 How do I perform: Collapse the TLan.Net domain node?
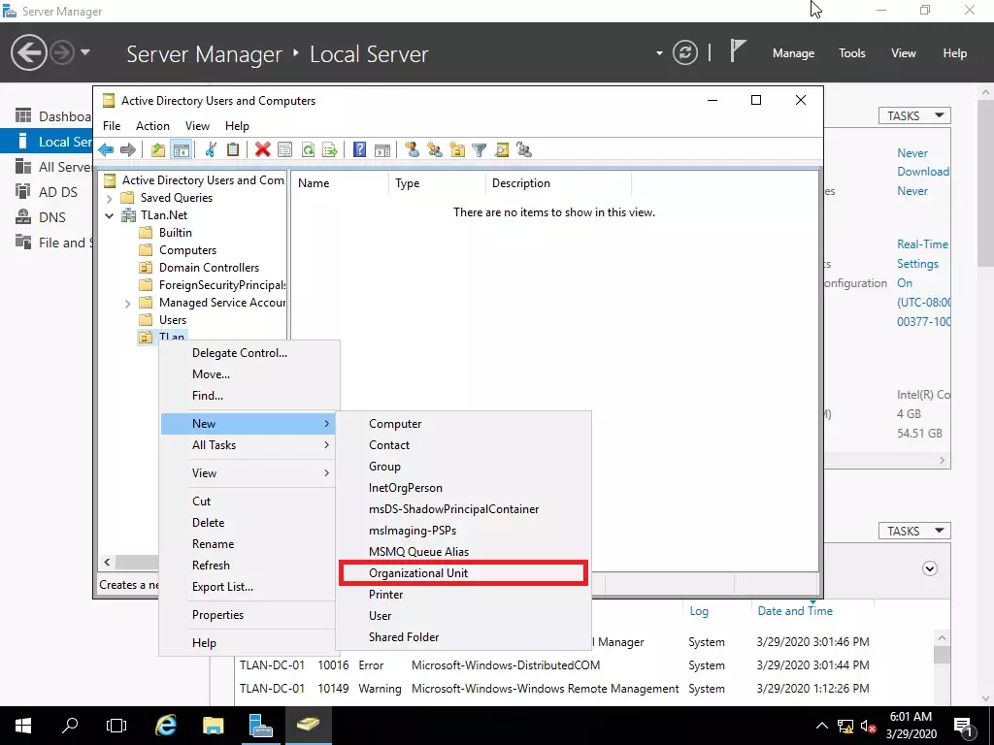[x=110, y=215]
